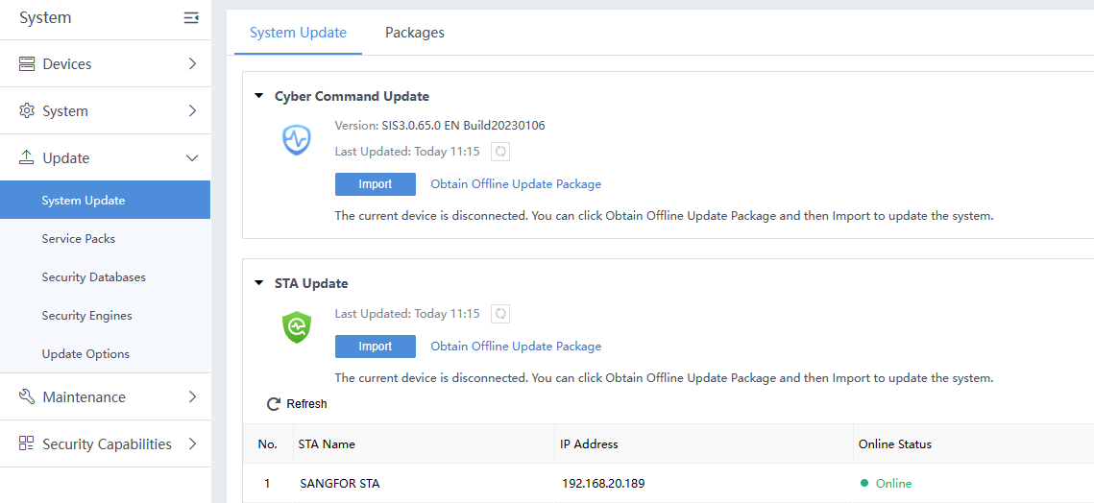Click the Devices server icon in sidebar

27,64
